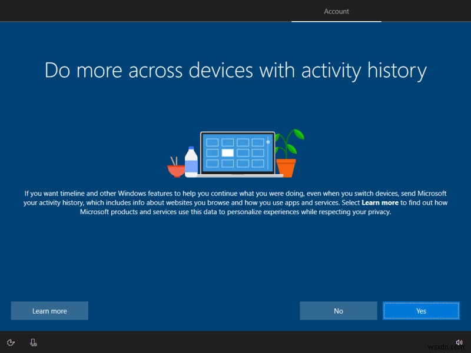
Task: Open the Learn more button
Action: tap(49, 311)
